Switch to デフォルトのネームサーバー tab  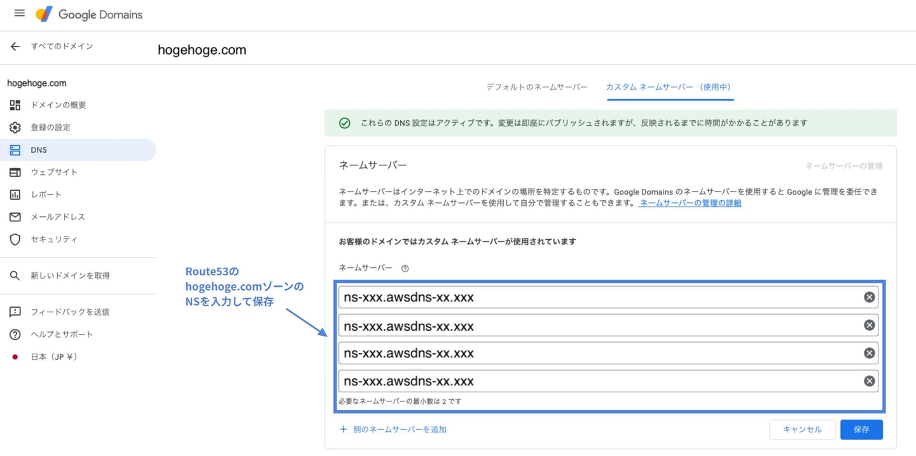(537, 87)
